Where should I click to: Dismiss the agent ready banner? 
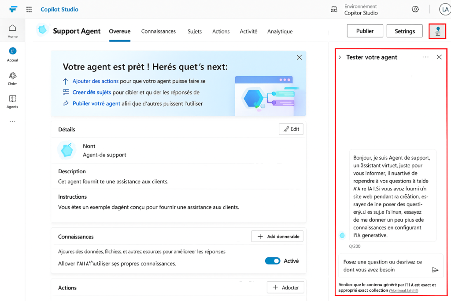(299, 57)
